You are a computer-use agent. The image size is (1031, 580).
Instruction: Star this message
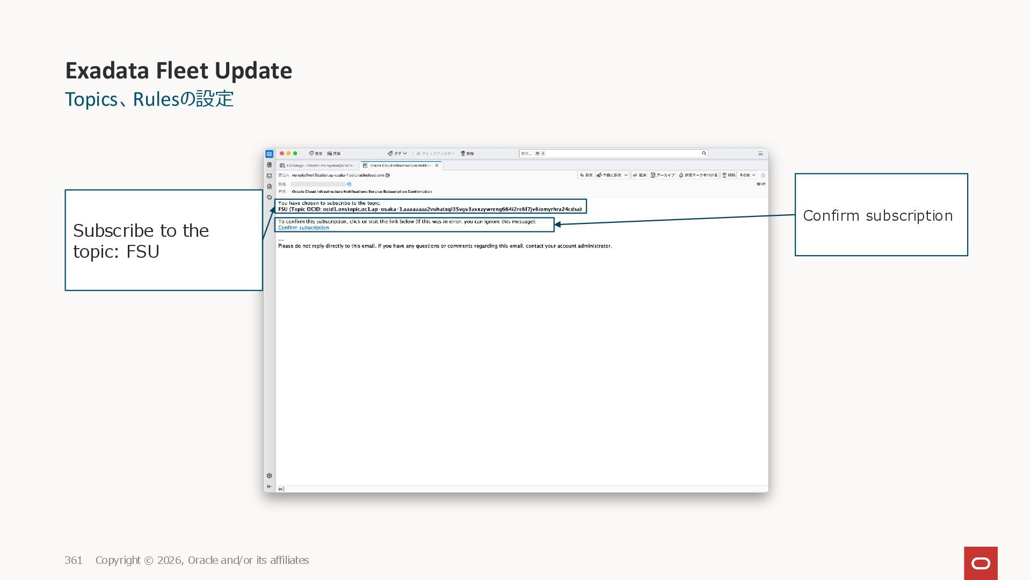[763, 175]
